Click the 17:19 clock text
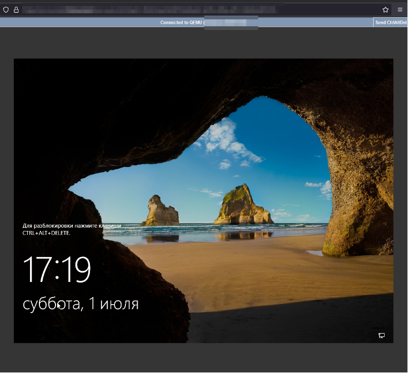408x373 pixels. 57,269
